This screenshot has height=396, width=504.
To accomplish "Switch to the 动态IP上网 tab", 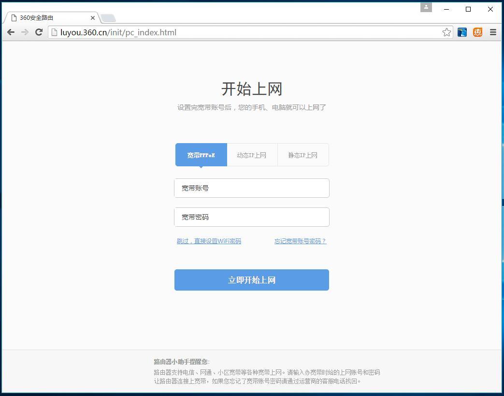I will pyautogui.click(x=252, y=155).
